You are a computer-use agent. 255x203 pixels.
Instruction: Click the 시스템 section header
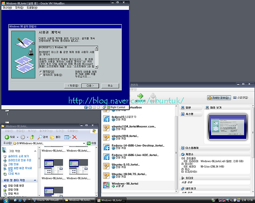tap(191, 114)
